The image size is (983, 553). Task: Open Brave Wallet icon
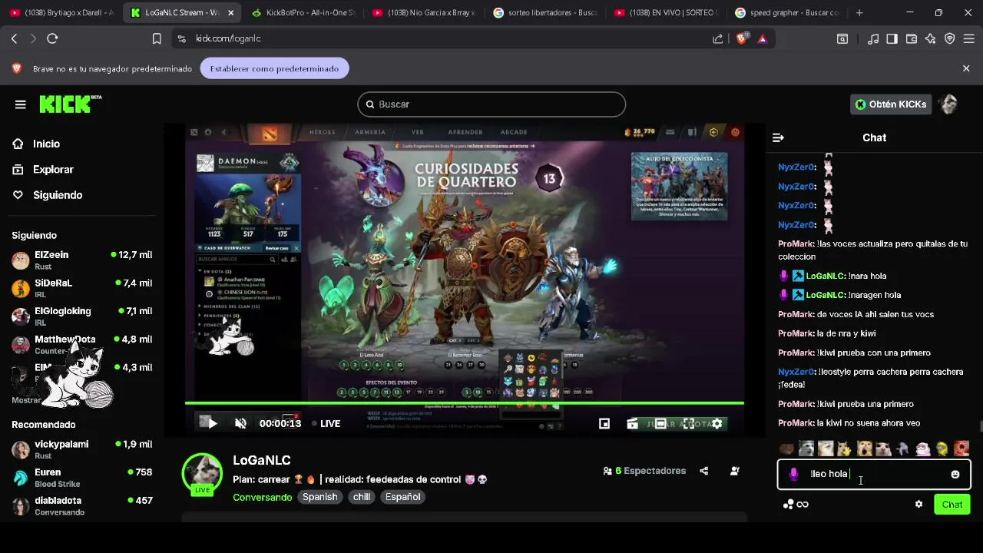click(912, 38)
